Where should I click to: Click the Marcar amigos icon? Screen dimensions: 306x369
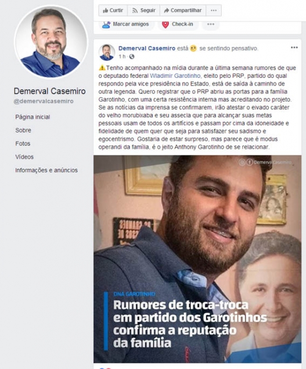[106, 24]
